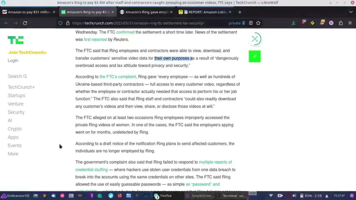Click the URL address bar field

(x=149, y=23)
